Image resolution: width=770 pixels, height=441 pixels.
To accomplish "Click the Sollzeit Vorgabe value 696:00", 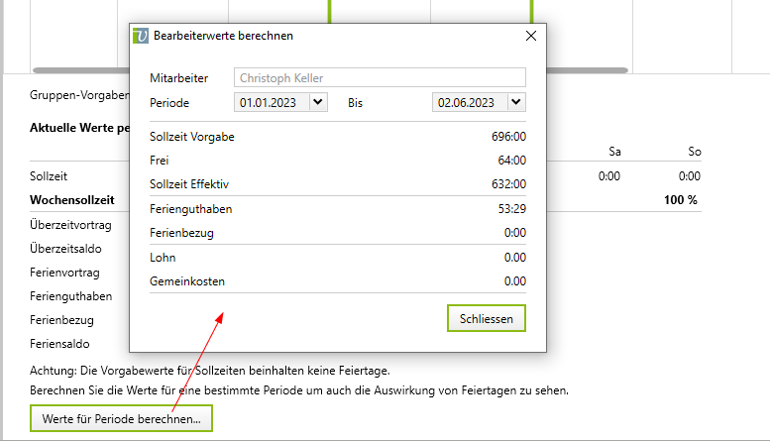I will click(x=507, y=137).
